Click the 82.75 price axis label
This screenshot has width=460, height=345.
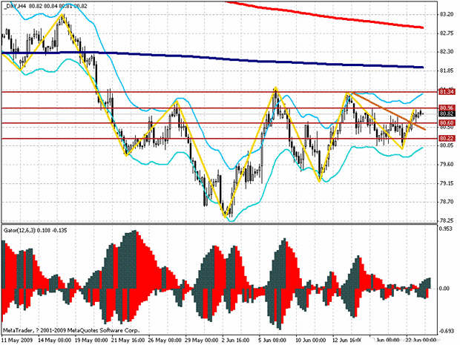coord(447,33)
